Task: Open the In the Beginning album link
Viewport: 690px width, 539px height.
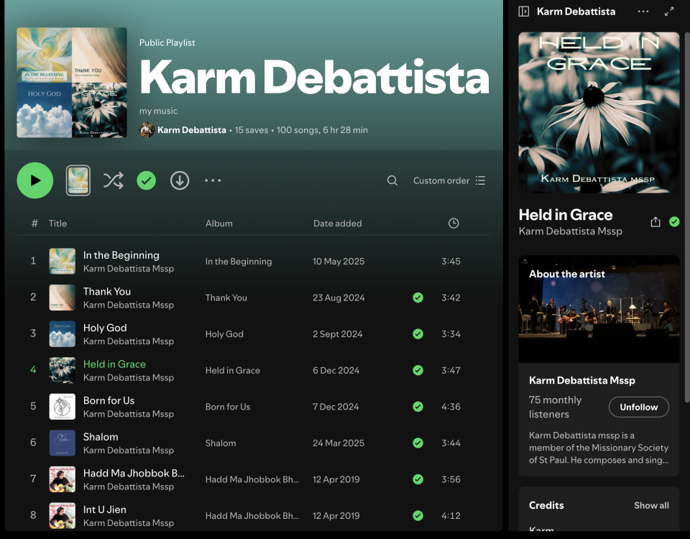Action: click(239, 262)
